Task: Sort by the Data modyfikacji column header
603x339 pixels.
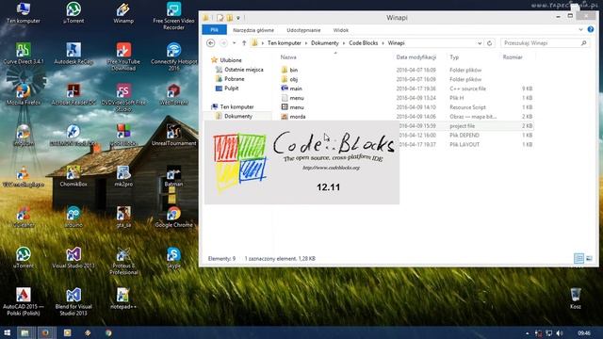Action: point(416,56)
